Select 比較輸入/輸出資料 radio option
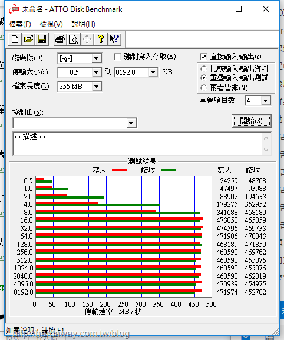The height and width of the screenshot is (340, 284). (x=203, y=69)
